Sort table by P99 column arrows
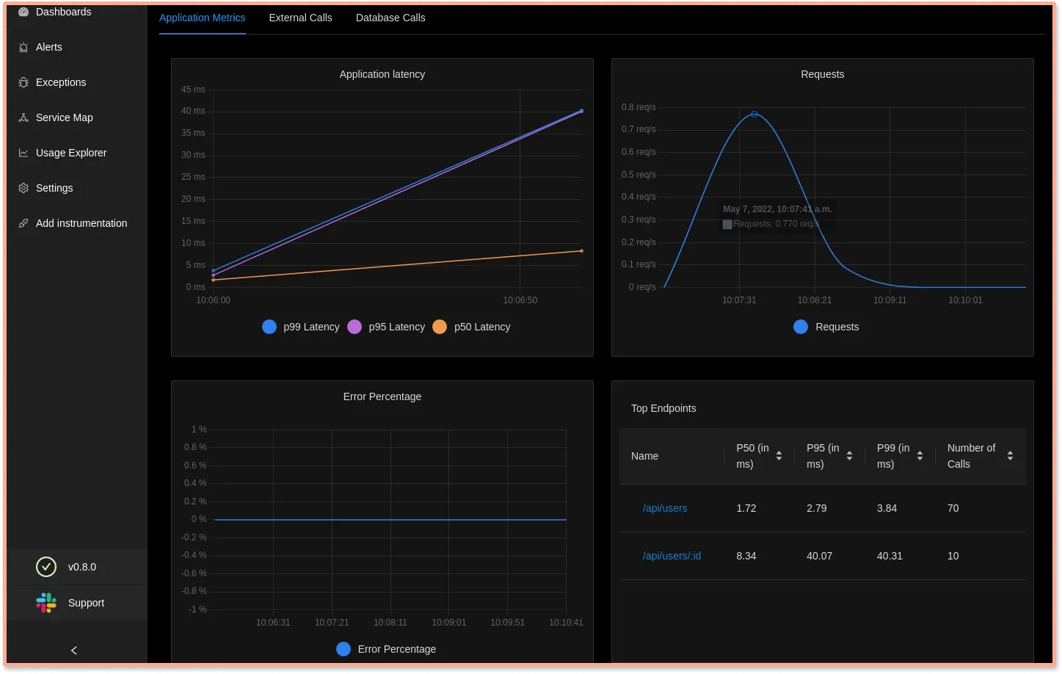Image resolution: width=1062 pixels, height=674 pixels. click(920, 456)
